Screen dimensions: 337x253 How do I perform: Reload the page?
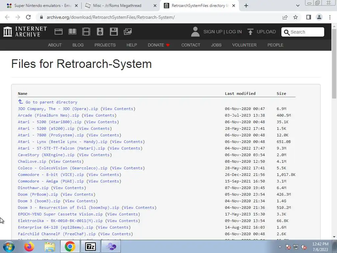(28, 17)
